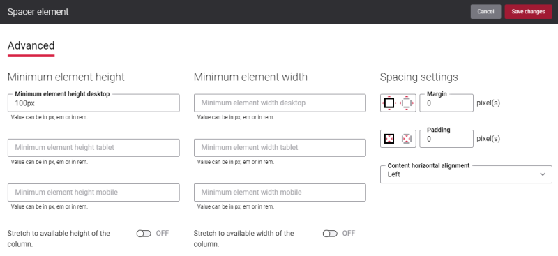Click the OFF label beside height stretch

(163, 234)
